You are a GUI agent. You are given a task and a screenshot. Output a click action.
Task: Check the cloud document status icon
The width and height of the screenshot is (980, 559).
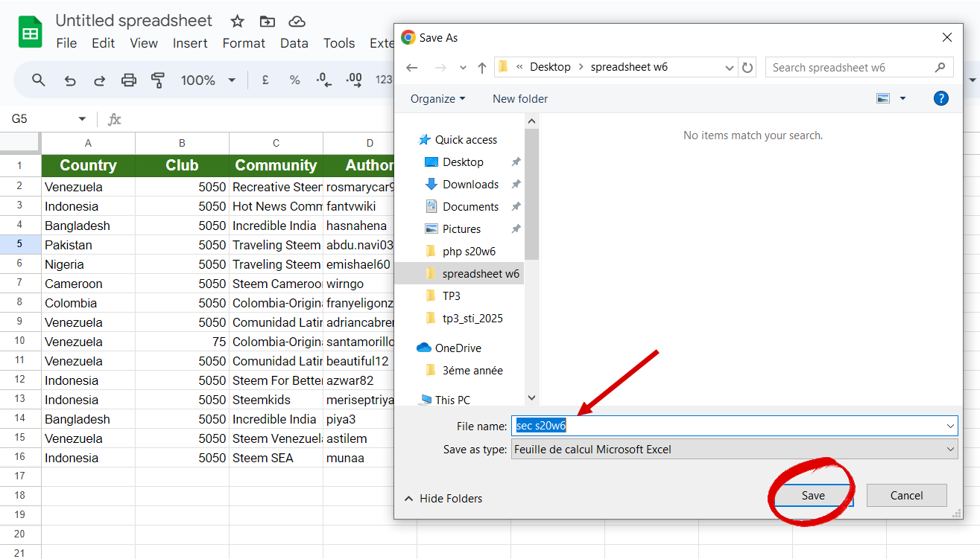[297, 21]
